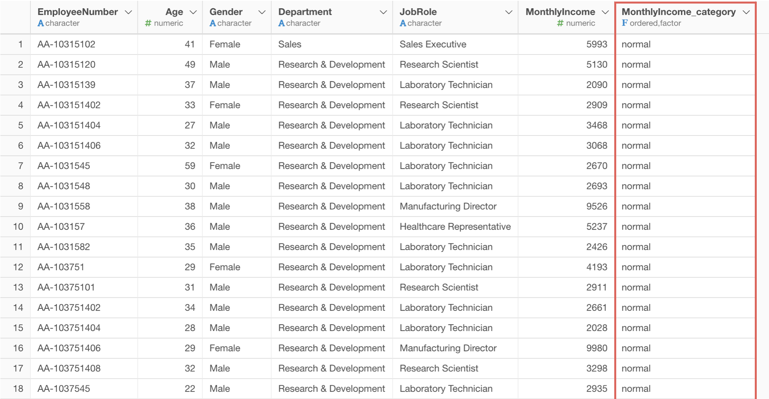Click the MonthlyIncome value 2935
The height and width of the screenshot is (399, 769).
pos(596,389)
